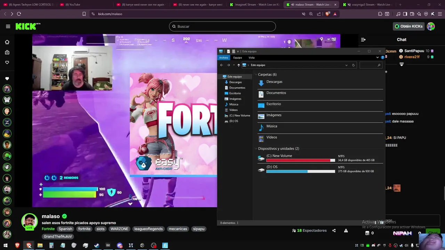Image resolution: width=445 pixels, height=250 pixels.
Task: Open Explorer help question icon
Action: click(382, 58)
